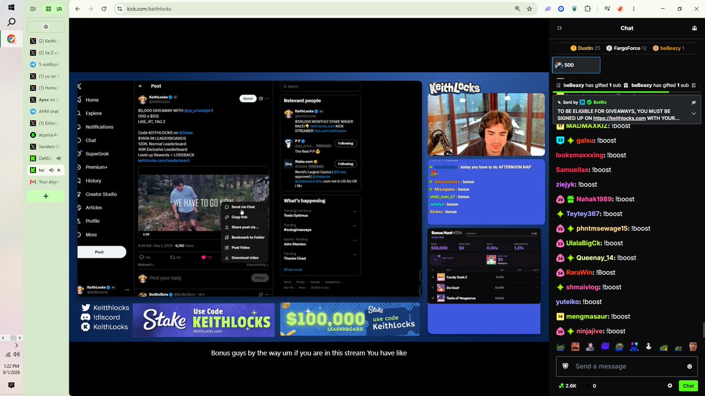Open the Windows Start menu
The height and width of the screenshot is (396, 705).
pyautogui.click(x=11, y=8)
